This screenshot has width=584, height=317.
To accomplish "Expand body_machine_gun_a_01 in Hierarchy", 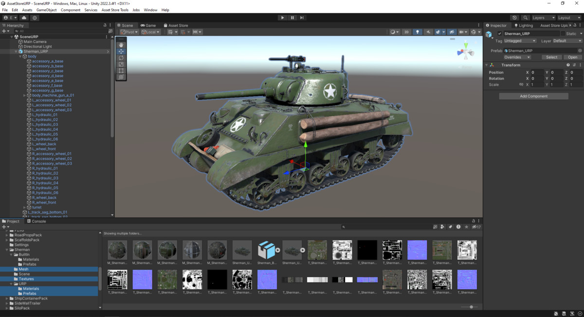I will [x=24, y=95].
